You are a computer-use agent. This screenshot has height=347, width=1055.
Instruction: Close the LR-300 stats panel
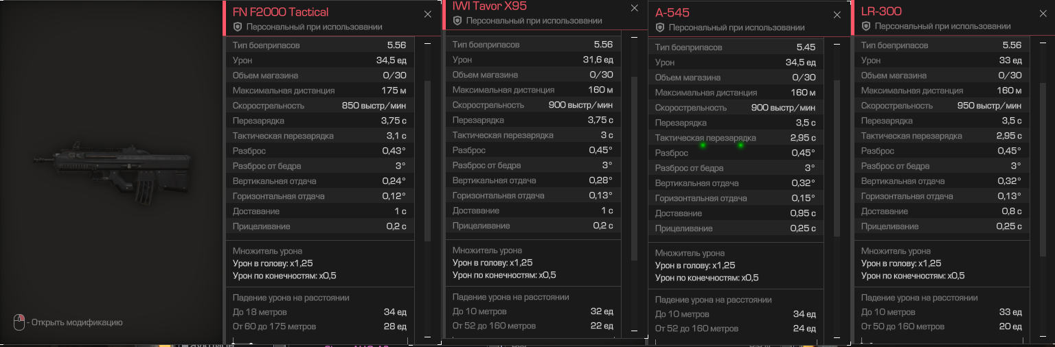click(1043, 14)
